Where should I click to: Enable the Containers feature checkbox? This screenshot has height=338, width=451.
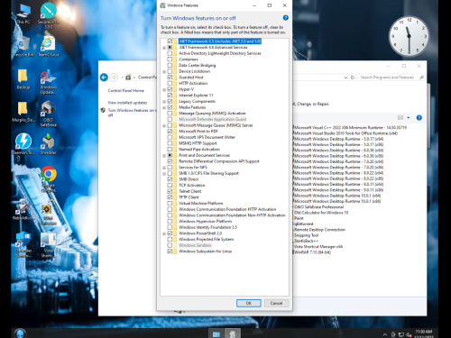(170, 59)
